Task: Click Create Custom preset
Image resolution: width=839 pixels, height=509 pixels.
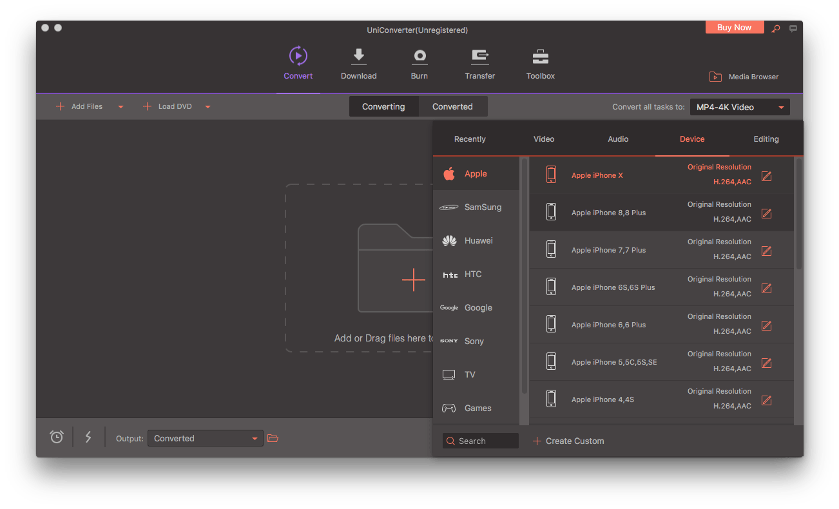Action: tap(569, 441)
